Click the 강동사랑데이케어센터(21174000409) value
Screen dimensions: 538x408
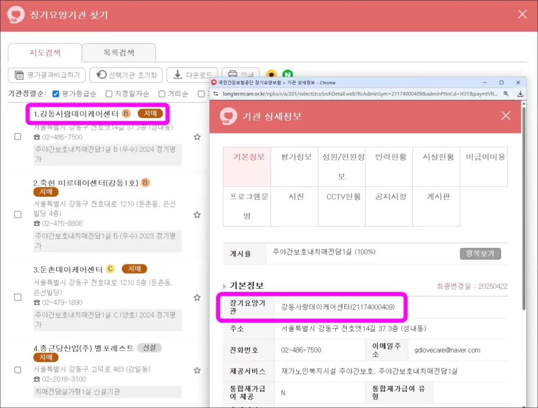pyautogui.click(x=338, y=307)
